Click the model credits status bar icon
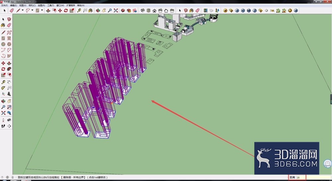Screen dimensions: 332x181 click(7, 177)
